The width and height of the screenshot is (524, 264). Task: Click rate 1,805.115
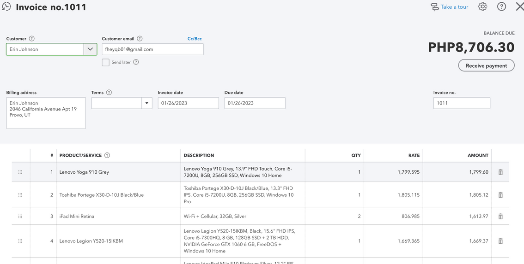point(408,195)
